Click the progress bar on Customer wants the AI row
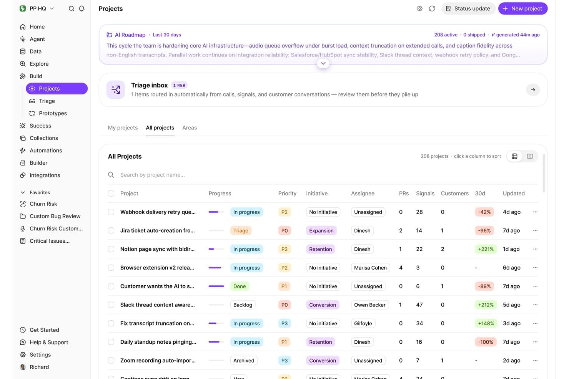The width and height of the screenshot is (569, 379). (x=216, y=286)
